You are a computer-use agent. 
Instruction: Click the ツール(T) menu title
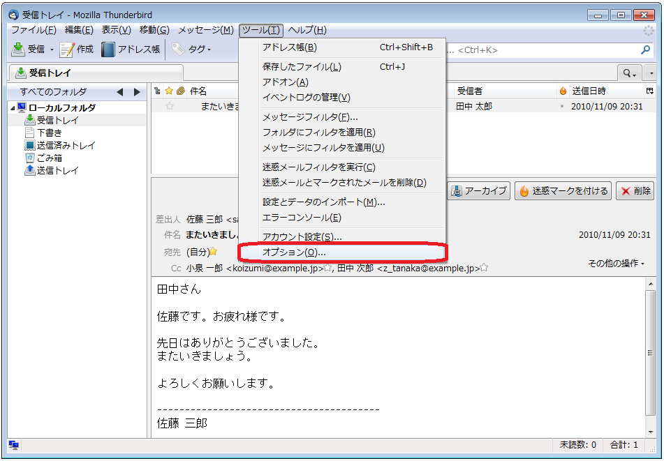coord(261,30)
